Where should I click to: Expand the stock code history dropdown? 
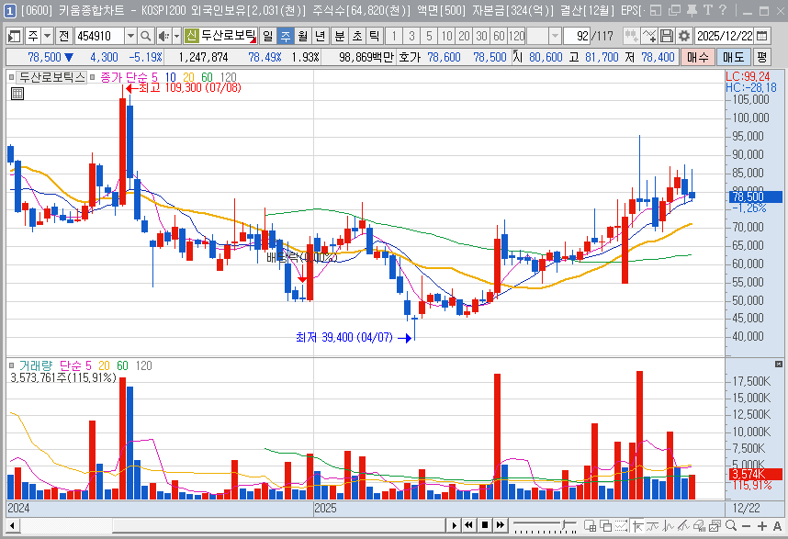coord(130,36)
